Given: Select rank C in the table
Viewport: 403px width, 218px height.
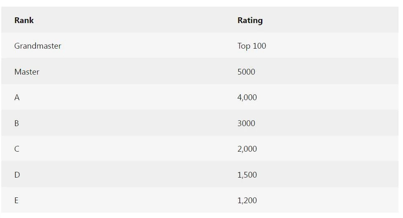Looking at the screenshot, I should 16,149.
